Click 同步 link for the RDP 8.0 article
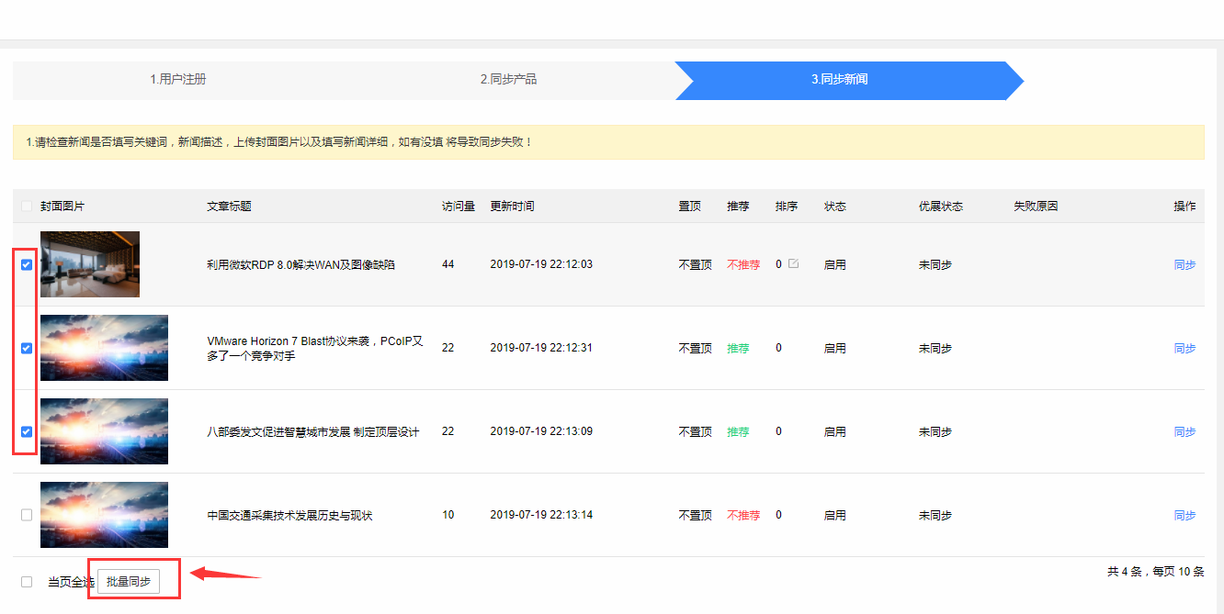Viewport: 1224px width, 614px height. (1184, 264)
